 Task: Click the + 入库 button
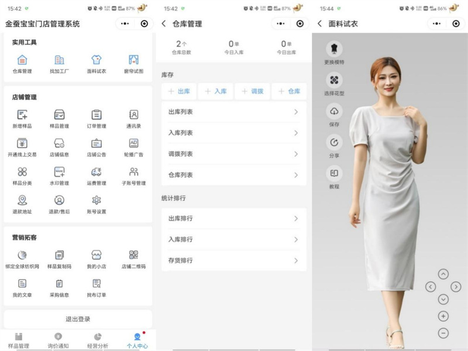[x=215, y=91]
